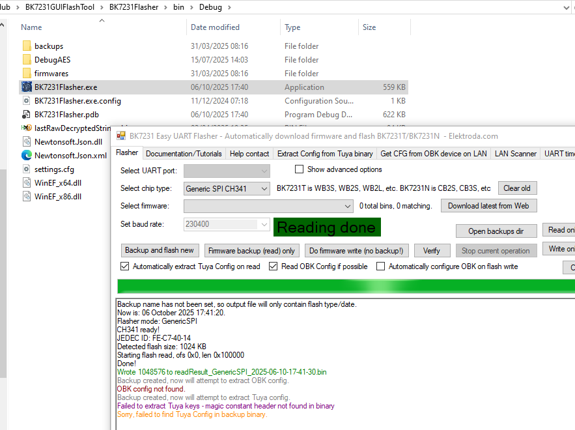575x430 pixels.
Task: Click the Verify button
Action: 432,251
